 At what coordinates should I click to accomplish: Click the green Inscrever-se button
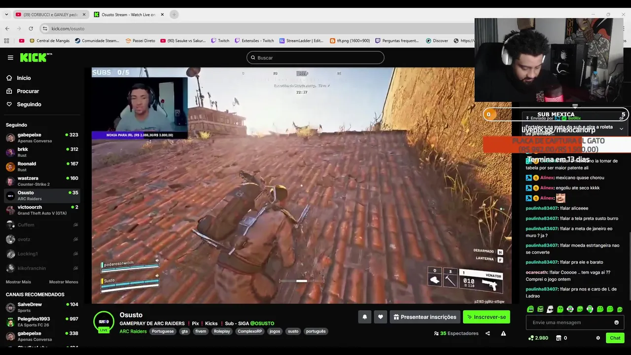click(x=487, y=317)
